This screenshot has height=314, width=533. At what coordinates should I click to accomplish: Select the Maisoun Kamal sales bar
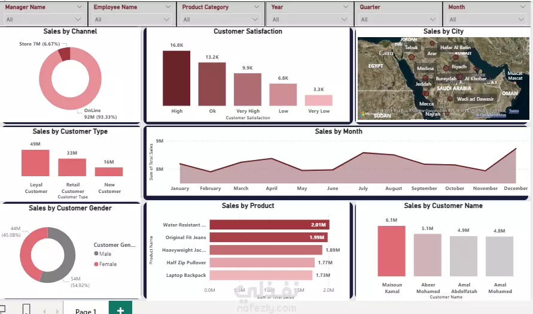coord(391,250)
